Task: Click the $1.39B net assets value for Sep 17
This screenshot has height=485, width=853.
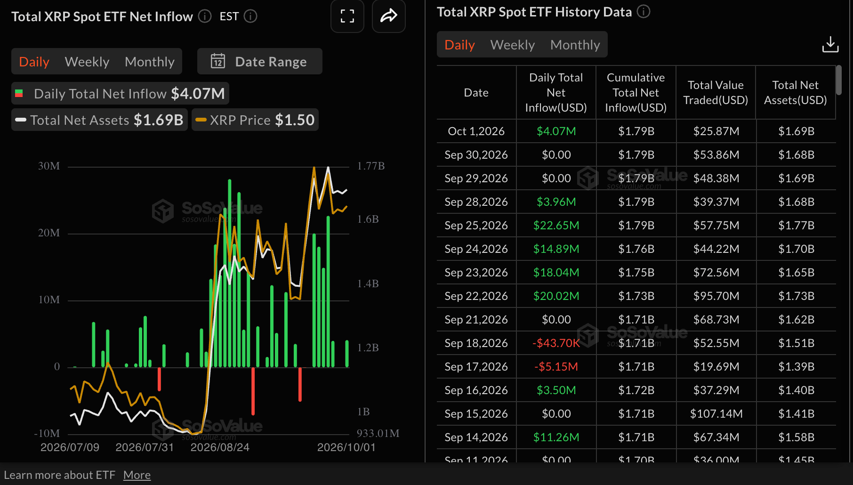Action: coord(796,366)
